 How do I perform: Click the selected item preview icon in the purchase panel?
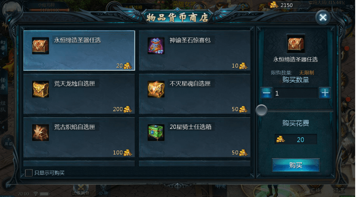tap(295, 43)
